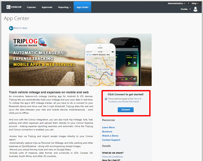Click the Concur logo
Viewport: 203px width, 161px height.
pyautogui.click(x=14, y=7)
